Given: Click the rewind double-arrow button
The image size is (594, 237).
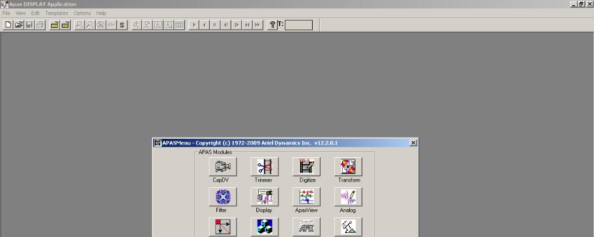Looking at the screenshot, I should point(247,25).
